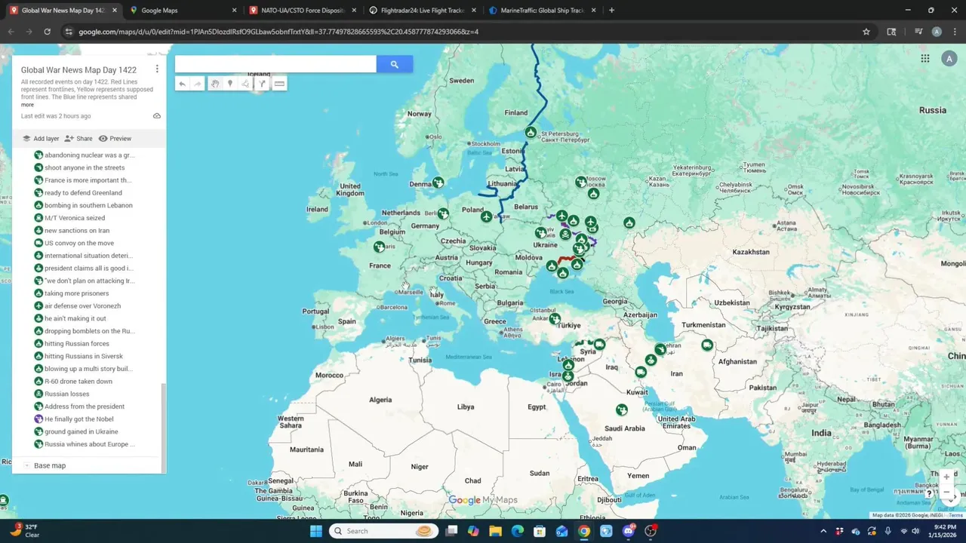Click the undo arrow in map toolbar
Screen dimensions: 966x543
click(182, 84)
